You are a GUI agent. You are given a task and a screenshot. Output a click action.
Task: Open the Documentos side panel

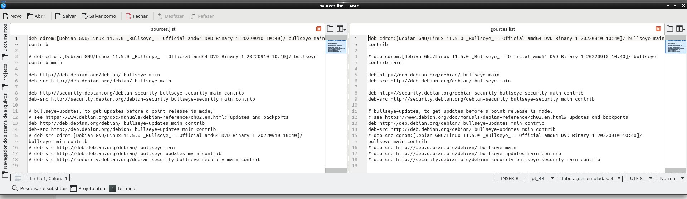click(5, 41)
